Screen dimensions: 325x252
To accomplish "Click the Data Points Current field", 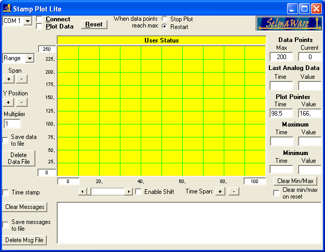I will (x=310, y=57).
